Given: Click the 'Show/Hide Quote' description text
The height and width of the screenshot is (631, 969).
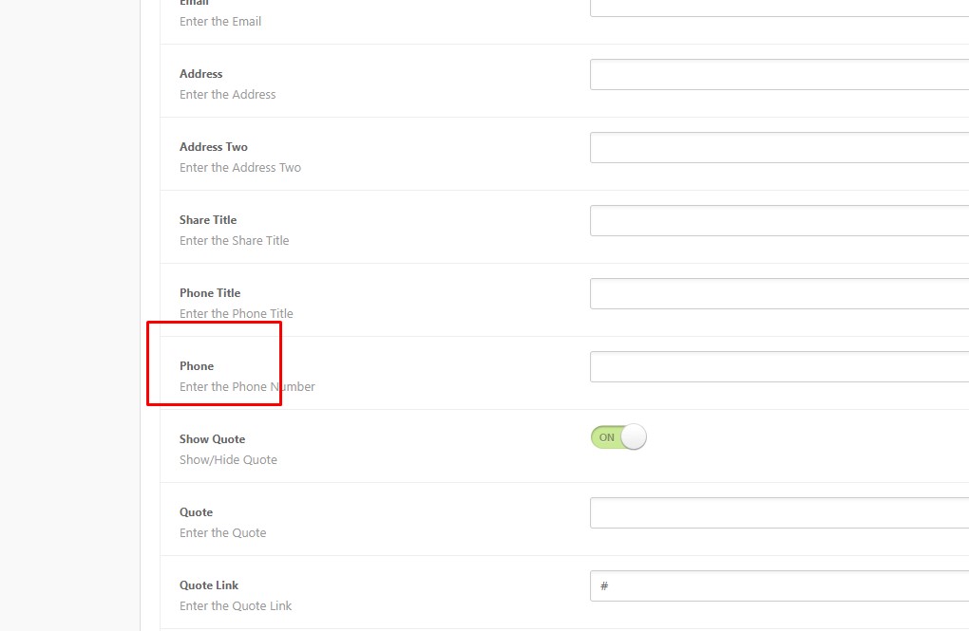Looking at the screenshot, I should pyautogui.click(x=228, y=460).
